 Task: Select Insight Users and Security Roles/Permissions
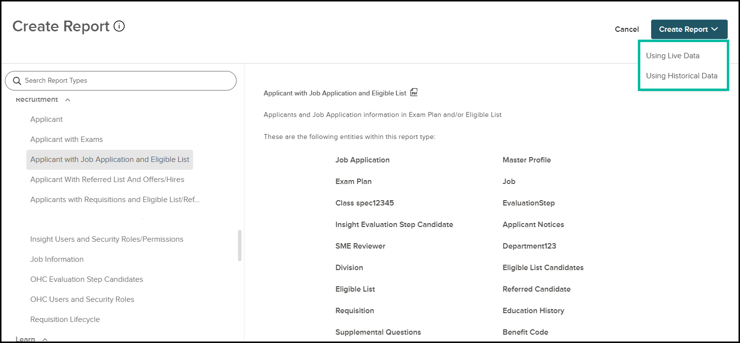point(107,239)
